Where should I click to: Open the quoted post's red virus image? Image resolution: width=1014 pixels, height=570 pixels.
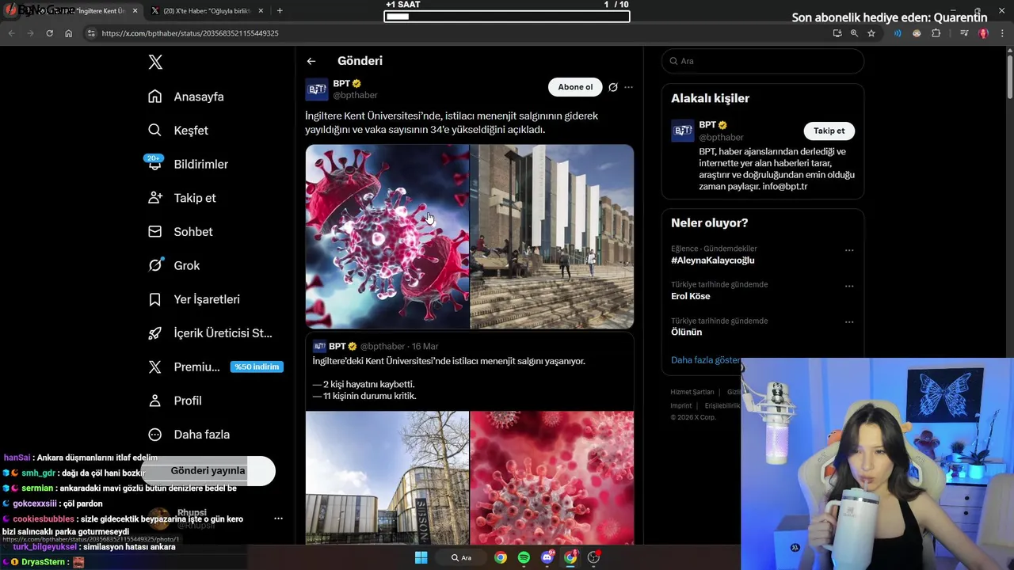pyautogui.click(x=552, y=477)
